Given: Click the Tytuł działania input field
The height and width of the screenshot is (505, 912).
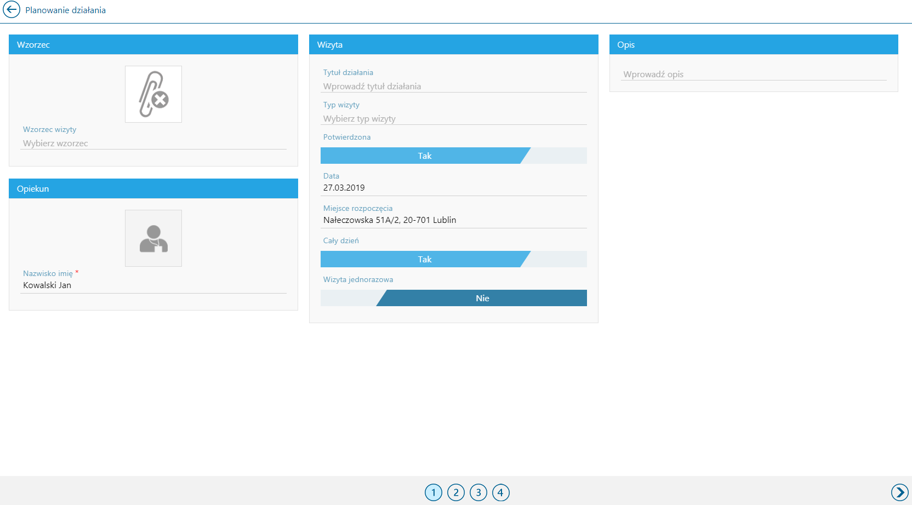Looking at the screenshot, I should (454, 87).
